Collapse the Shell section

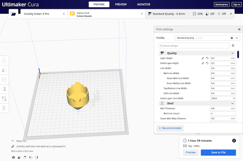coord(232,104)
